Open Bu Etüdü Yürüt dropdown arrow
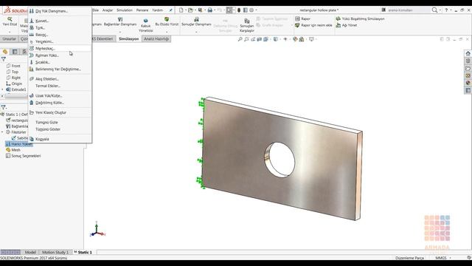This screenshot has width=472, height=266. click(x=167, y=32)
